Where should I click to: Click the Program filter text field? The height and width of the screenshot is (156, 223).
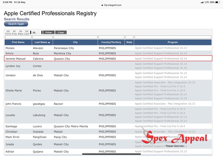[x=173, y=37]
